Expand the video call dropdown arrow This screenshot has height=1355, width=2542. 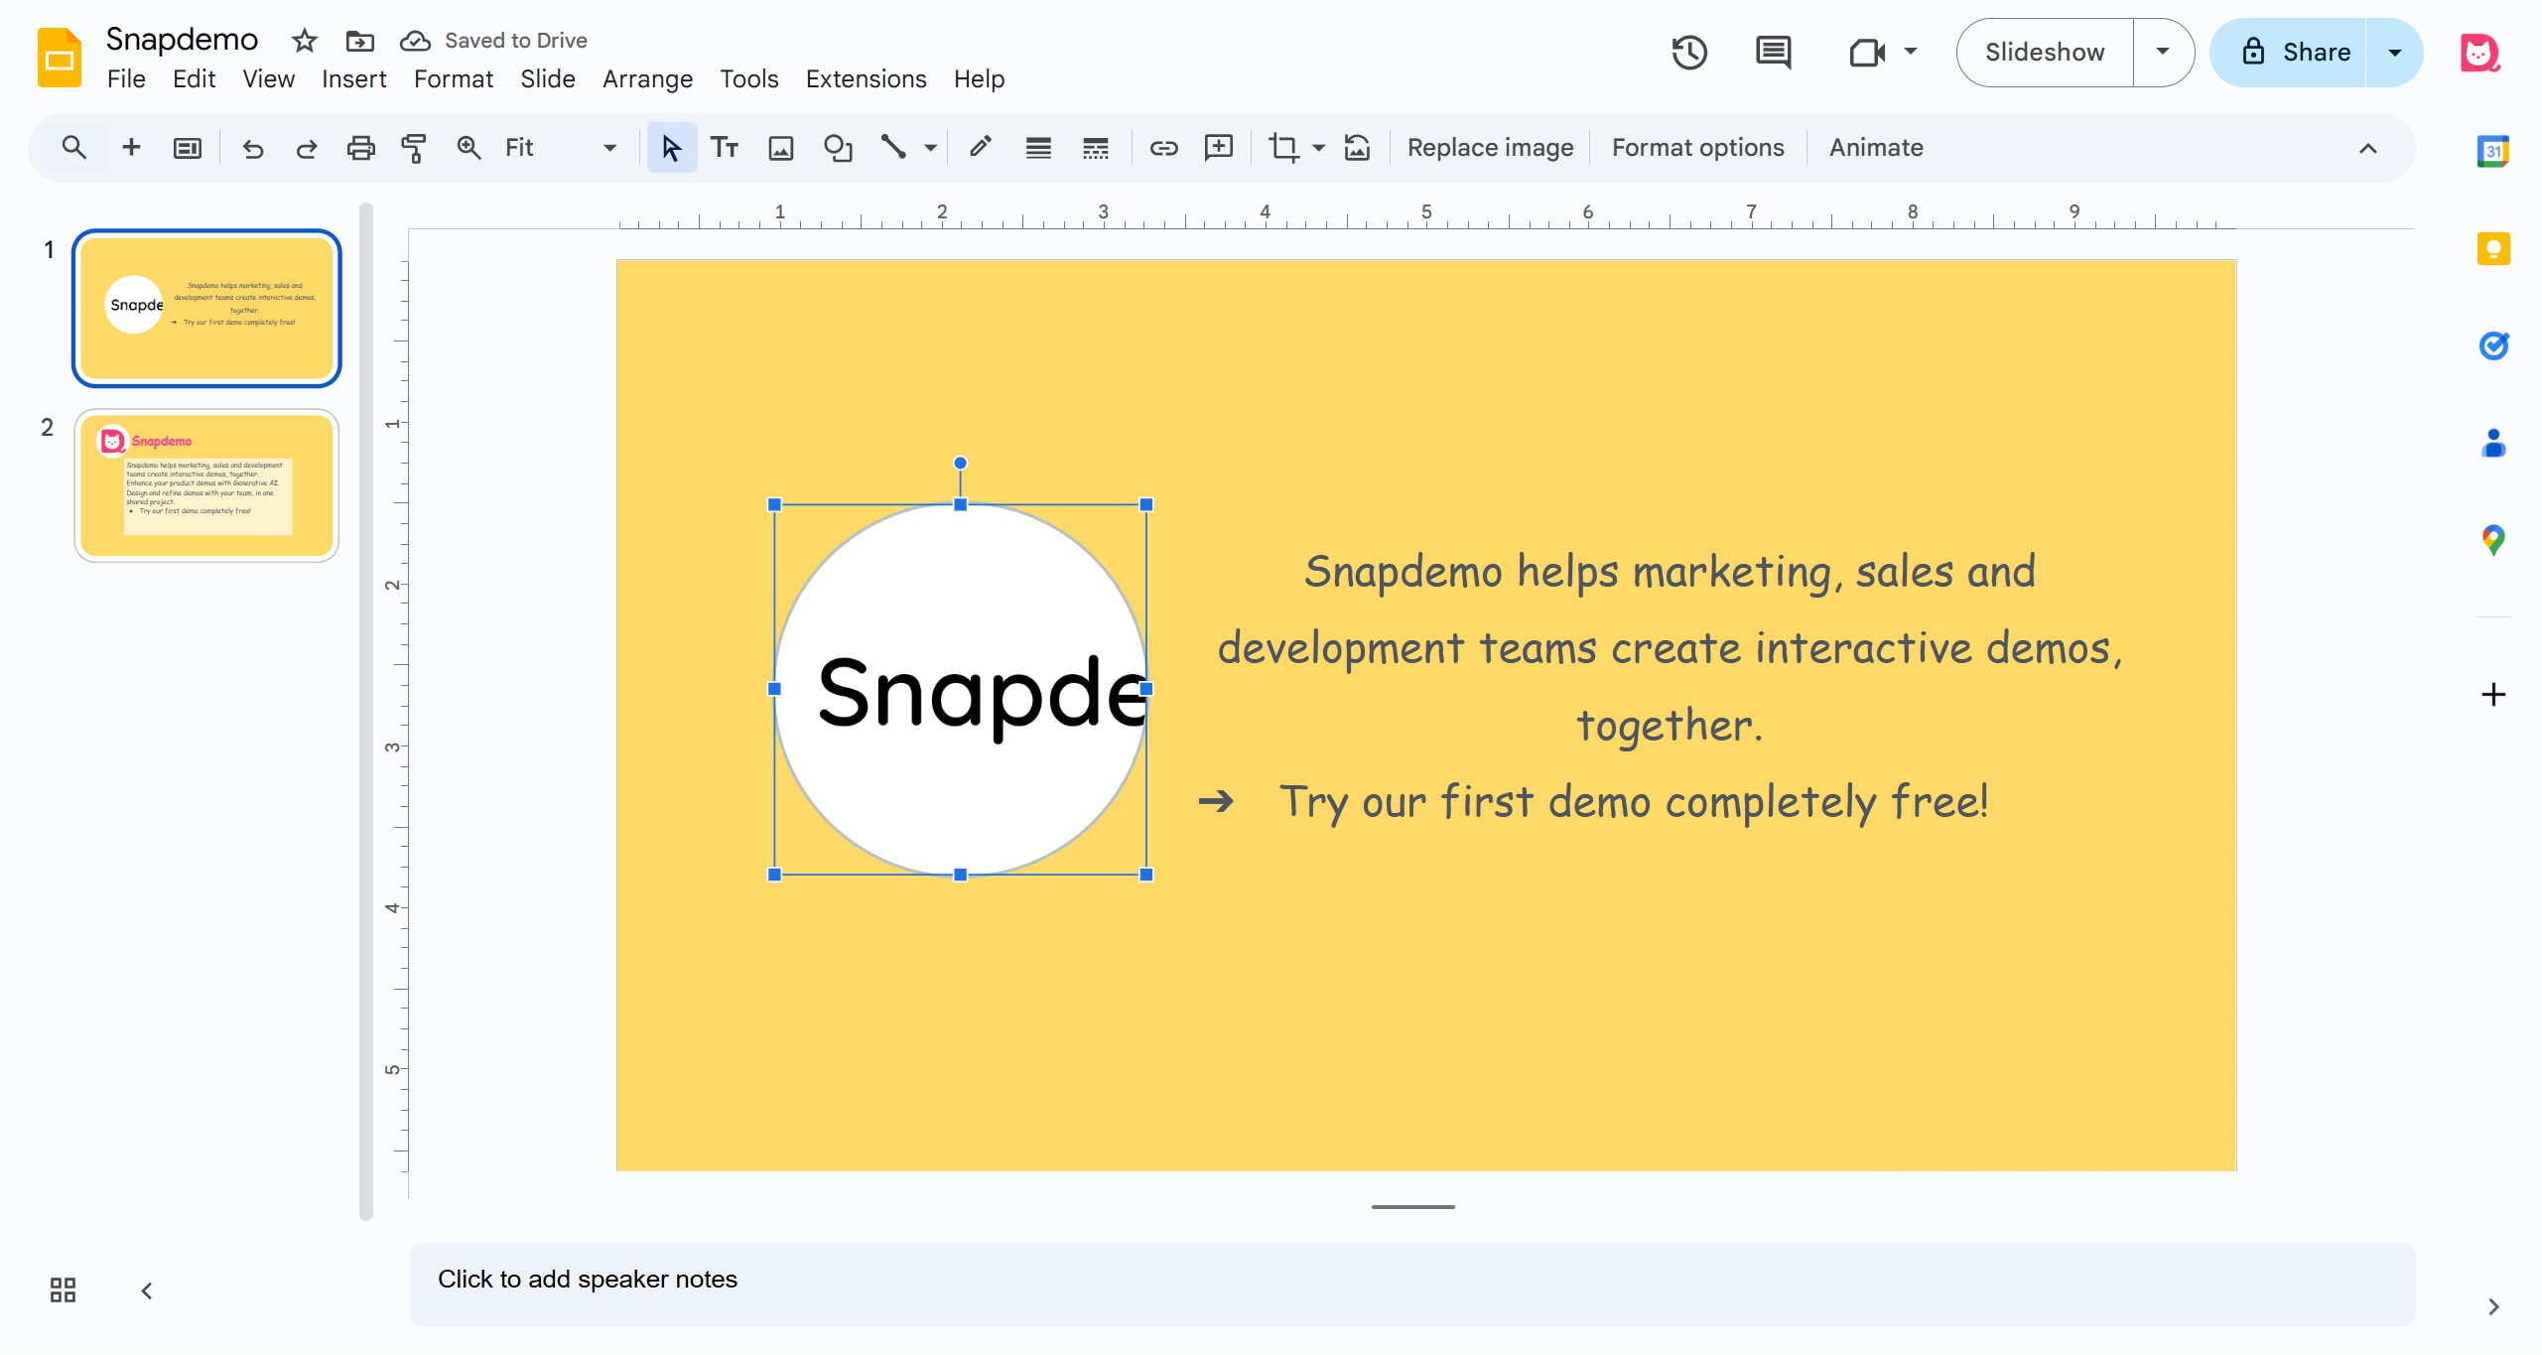point(1910,52)
